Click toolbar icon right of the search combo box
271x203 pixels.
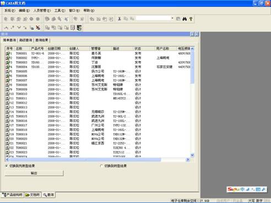coord(178,19)
